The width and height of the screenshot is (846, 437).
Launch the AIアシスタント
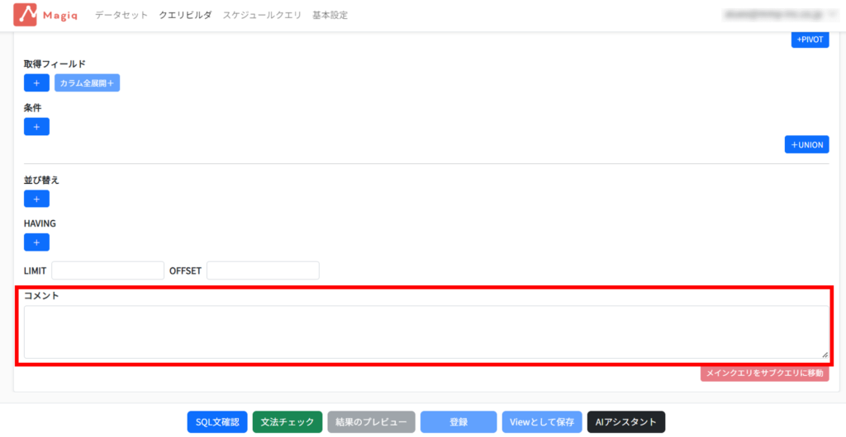[626, 422]
